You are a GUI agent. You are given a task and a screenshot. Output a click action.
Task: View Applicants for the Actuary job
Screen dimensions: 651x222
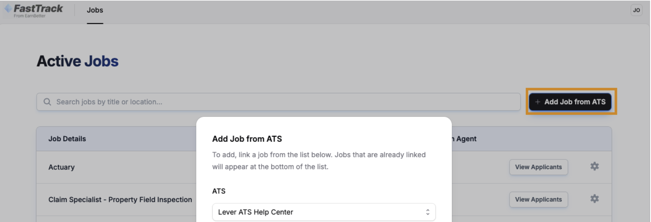click(x=538, y=167)
